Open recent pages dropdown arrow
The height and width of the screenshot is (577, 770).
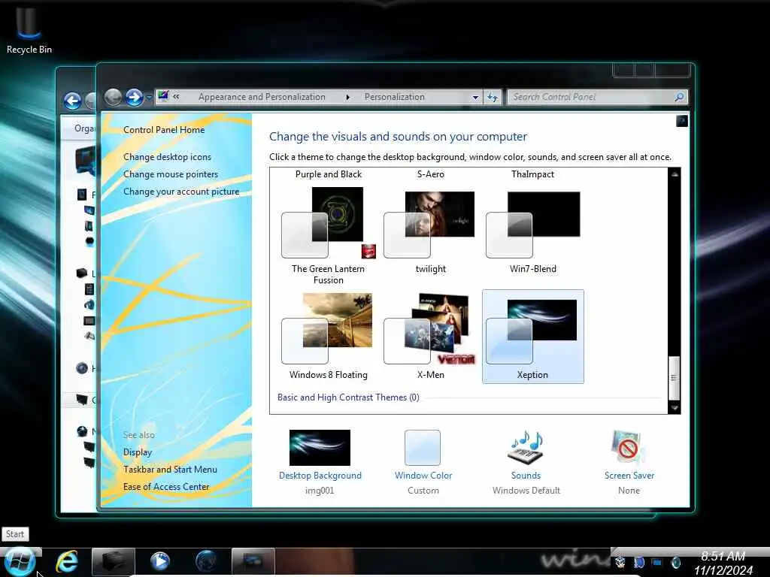(x=149, y=98)
